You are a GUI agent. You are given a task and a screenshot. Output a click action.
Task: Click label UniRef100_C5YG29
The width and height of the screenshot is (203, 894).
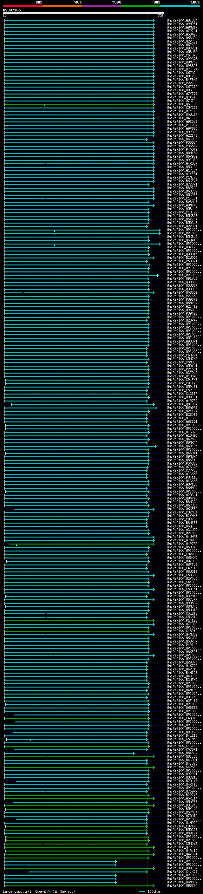pos(182,108)
